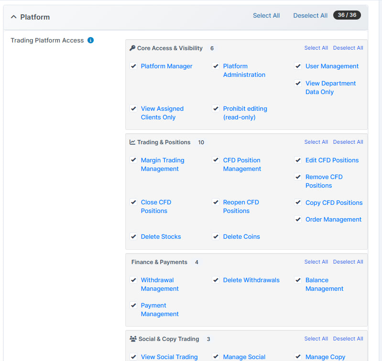382x361 pixels.
Task: Click Deselect All for Core Access & Visibility
Action: [x=348, y=48]
